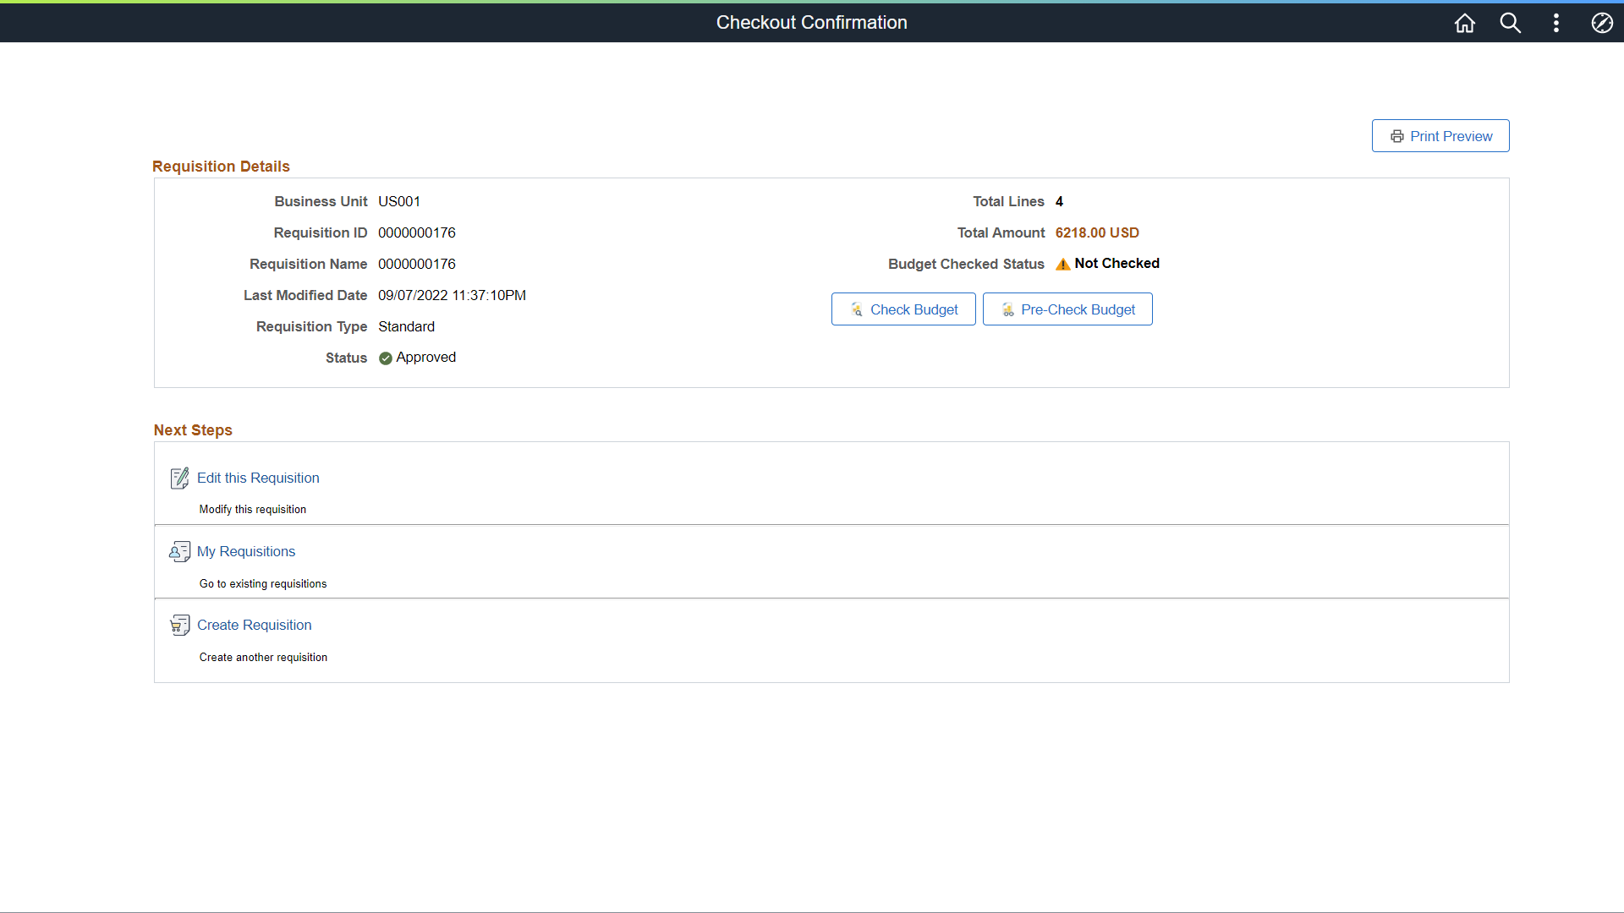Click the My Requisitions list icon
Viewport: 1624px width, 913px height.
tap(179, 551)
